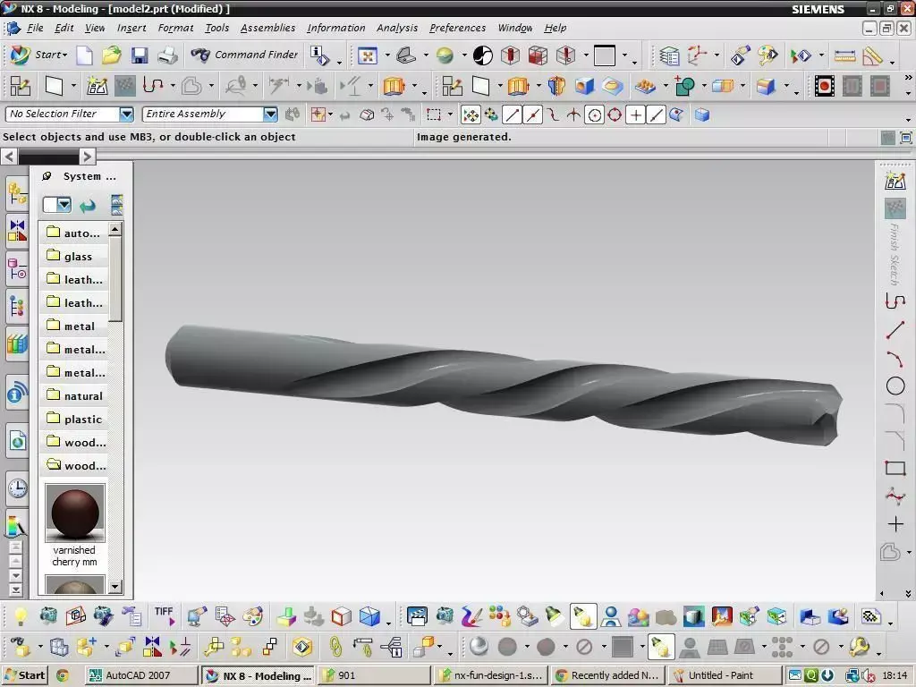Open the natural materials folder

tap(73, 395)
